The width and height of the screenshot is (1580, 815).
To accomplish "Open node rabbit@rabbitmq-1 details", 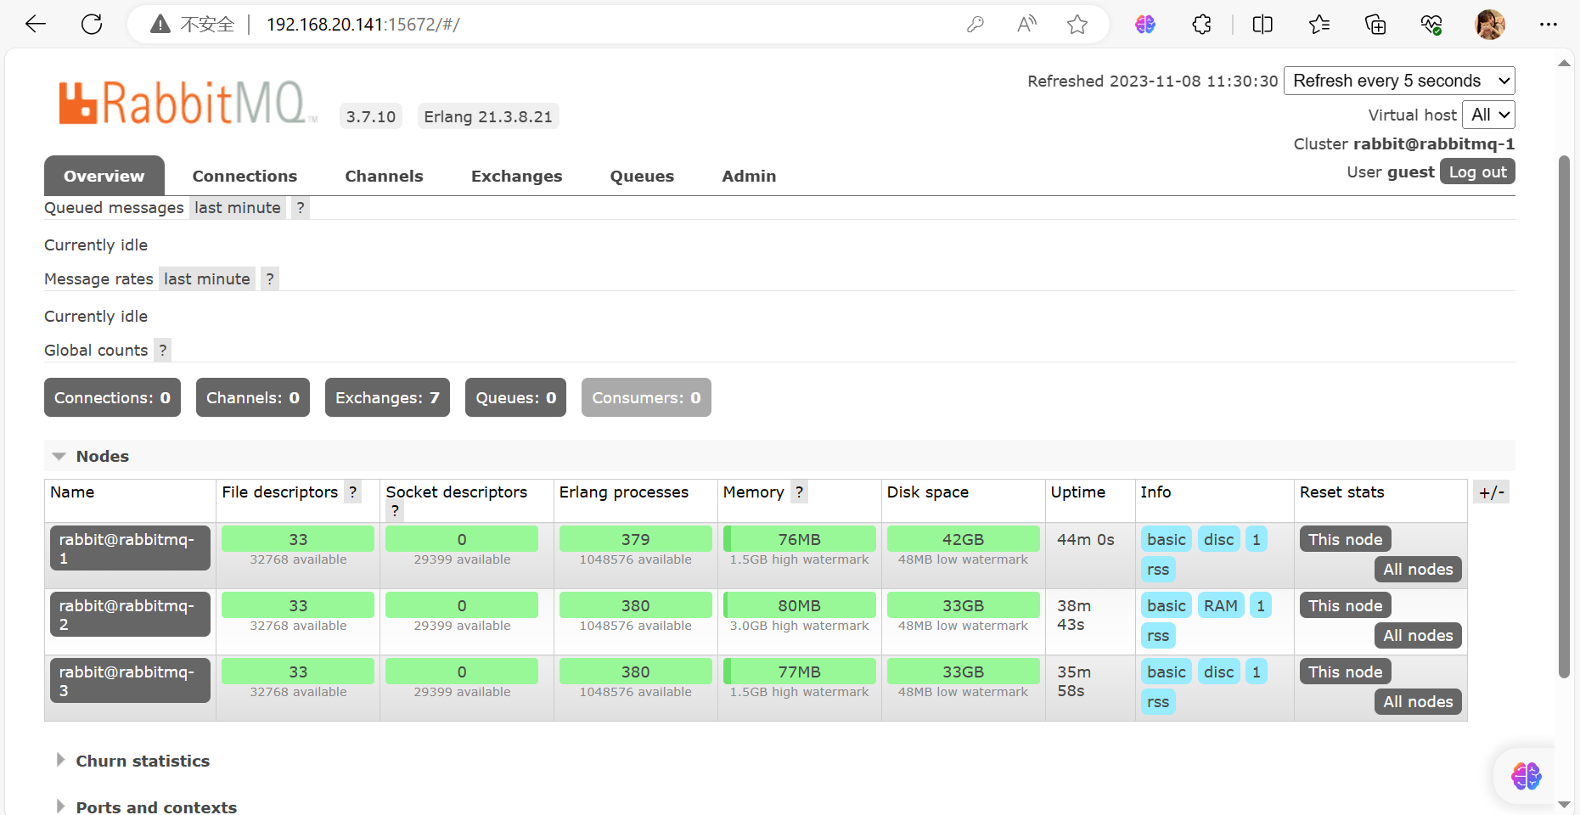I will [x=130, y=548].
